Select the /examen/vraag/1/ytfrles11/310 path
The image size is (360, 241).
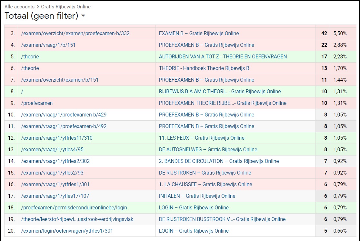57,138
